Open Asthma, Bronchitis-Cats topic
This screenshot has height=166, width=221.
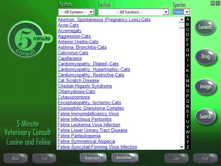click(x=82, y=47)
